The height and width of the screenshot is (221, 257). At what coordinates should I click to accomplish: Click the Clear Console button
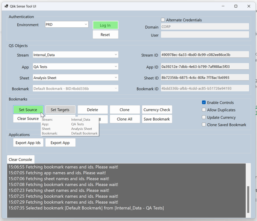pos(20,159)
